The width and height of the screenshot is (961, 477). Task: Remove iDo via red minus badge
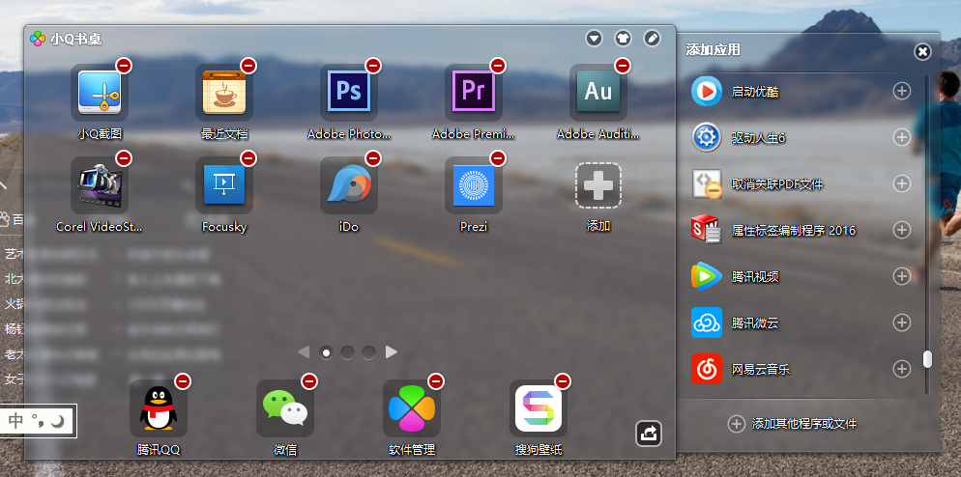point(373,158)
